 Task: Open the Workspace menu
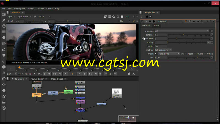(20, 9)
